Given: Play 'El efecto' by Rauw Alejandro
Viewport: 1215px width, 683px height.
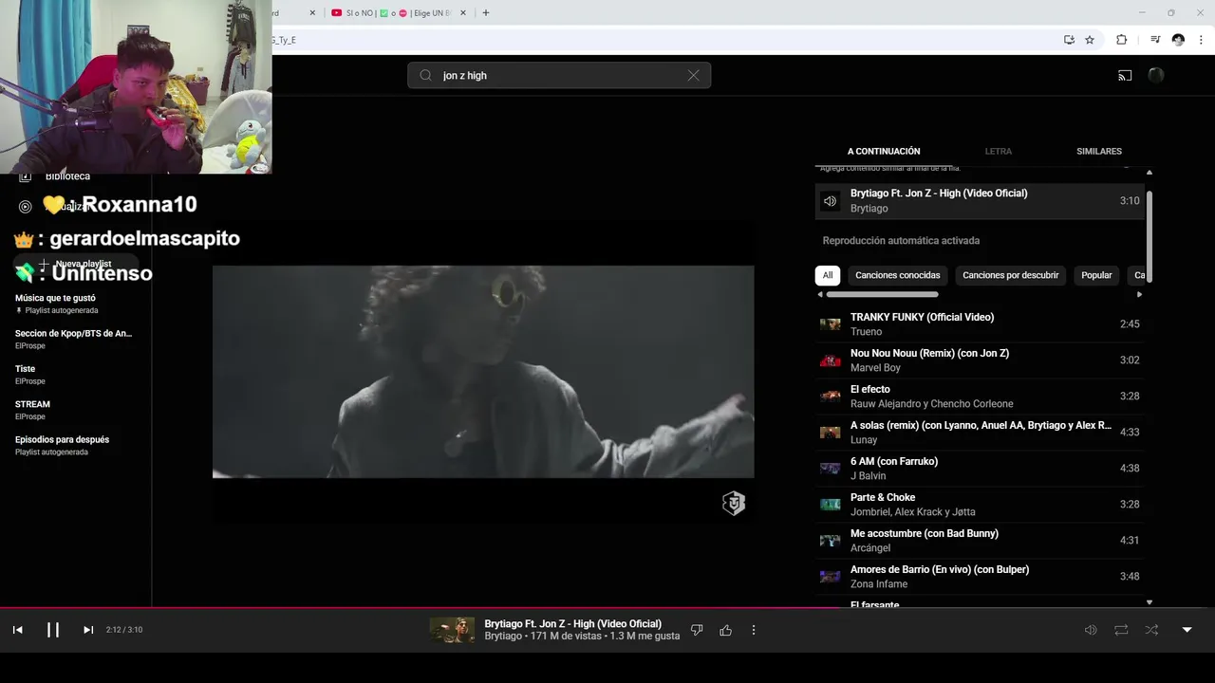Looking at the screenshot, I should (x=980, y=397).
